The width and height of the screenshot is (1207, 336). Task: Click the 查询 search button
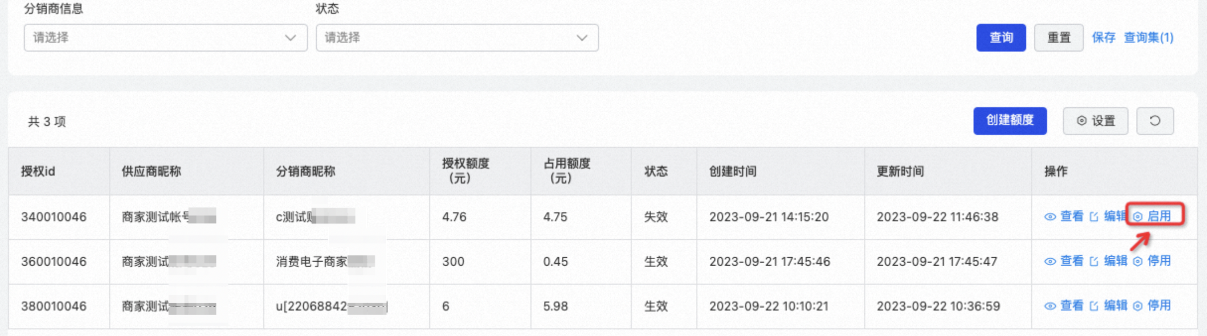point(1001,38)
